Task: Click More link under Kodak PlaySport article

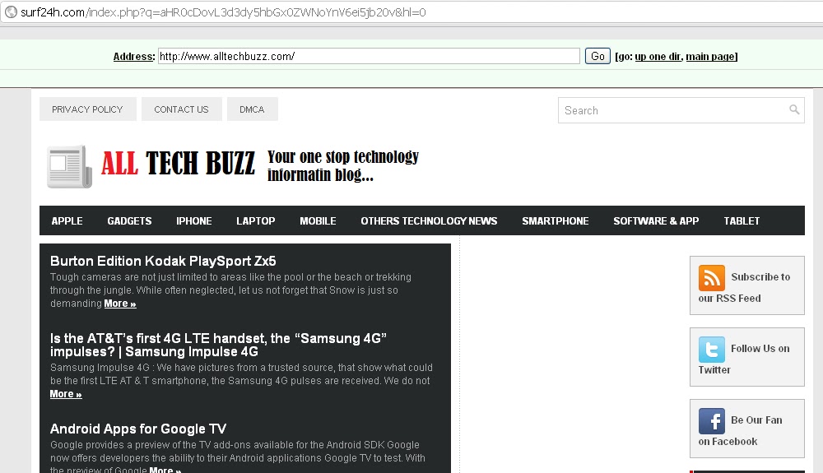Action: click(x=120, y=304)
